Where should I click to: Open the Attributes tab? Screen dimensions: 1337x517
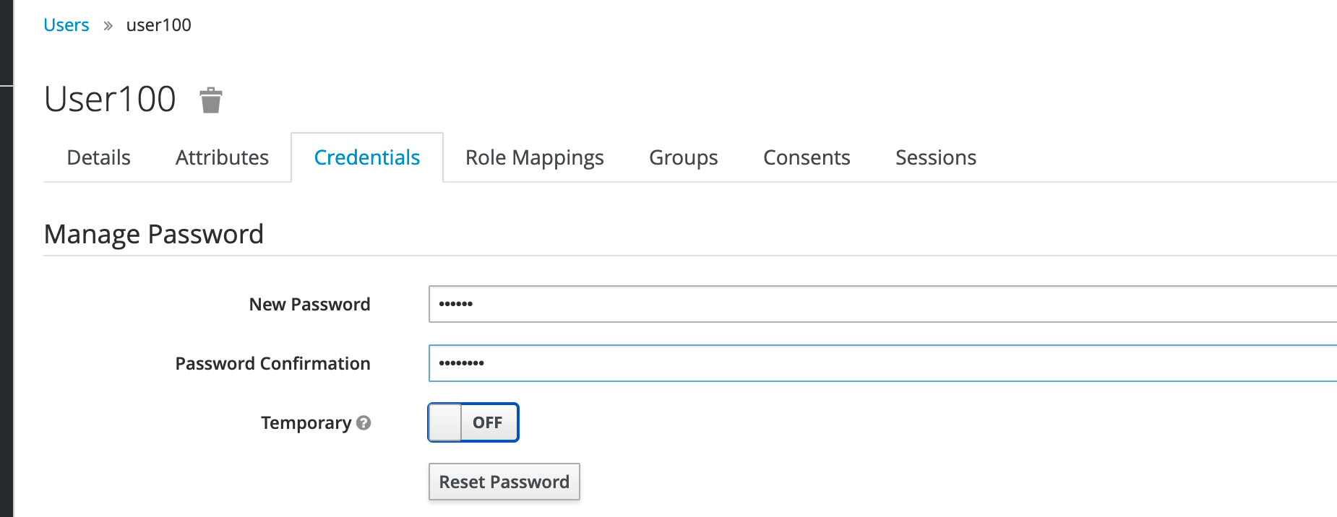point(222,157)
